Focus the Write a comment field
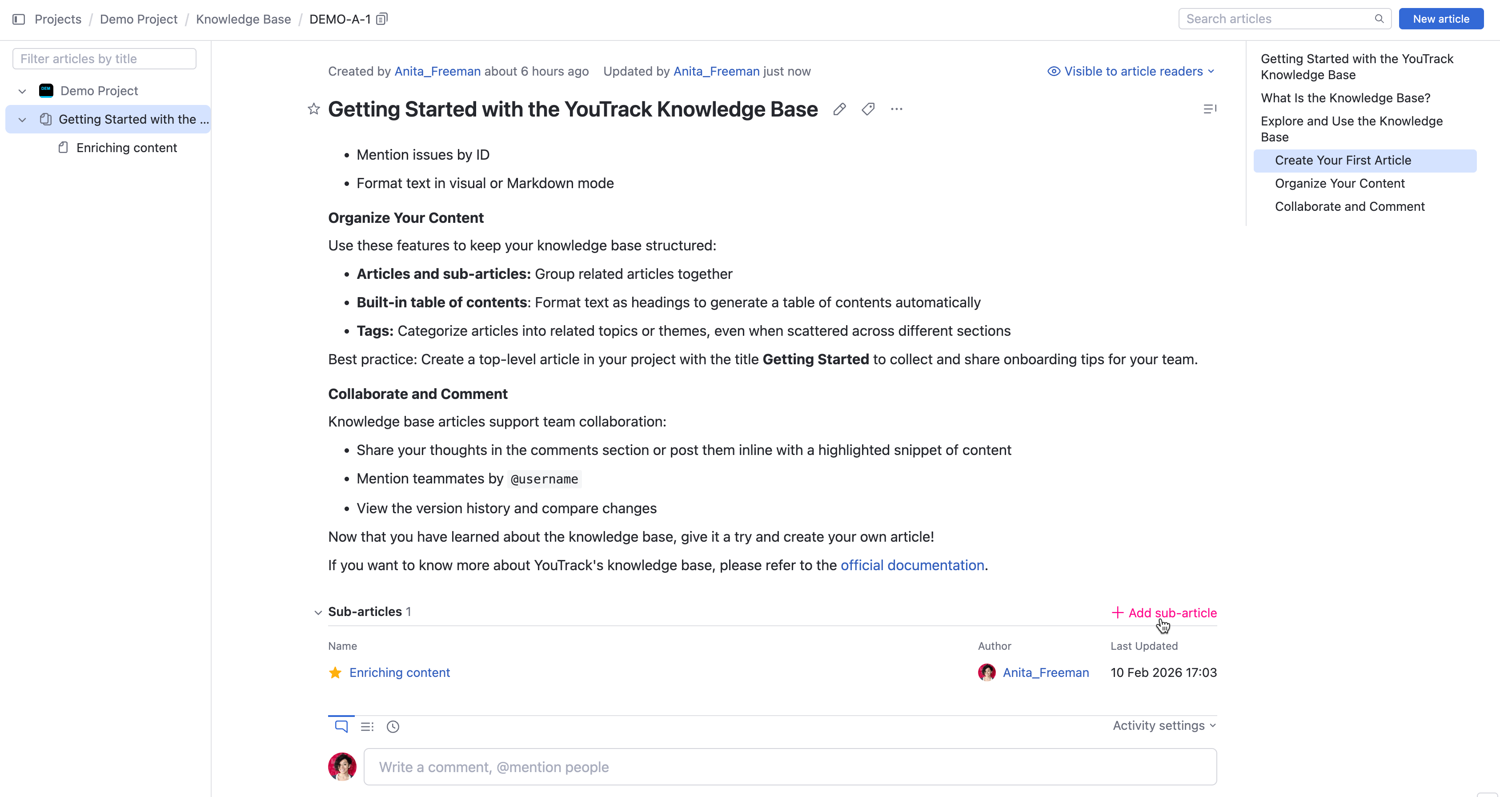1500x797 pixels. (790, 767)
